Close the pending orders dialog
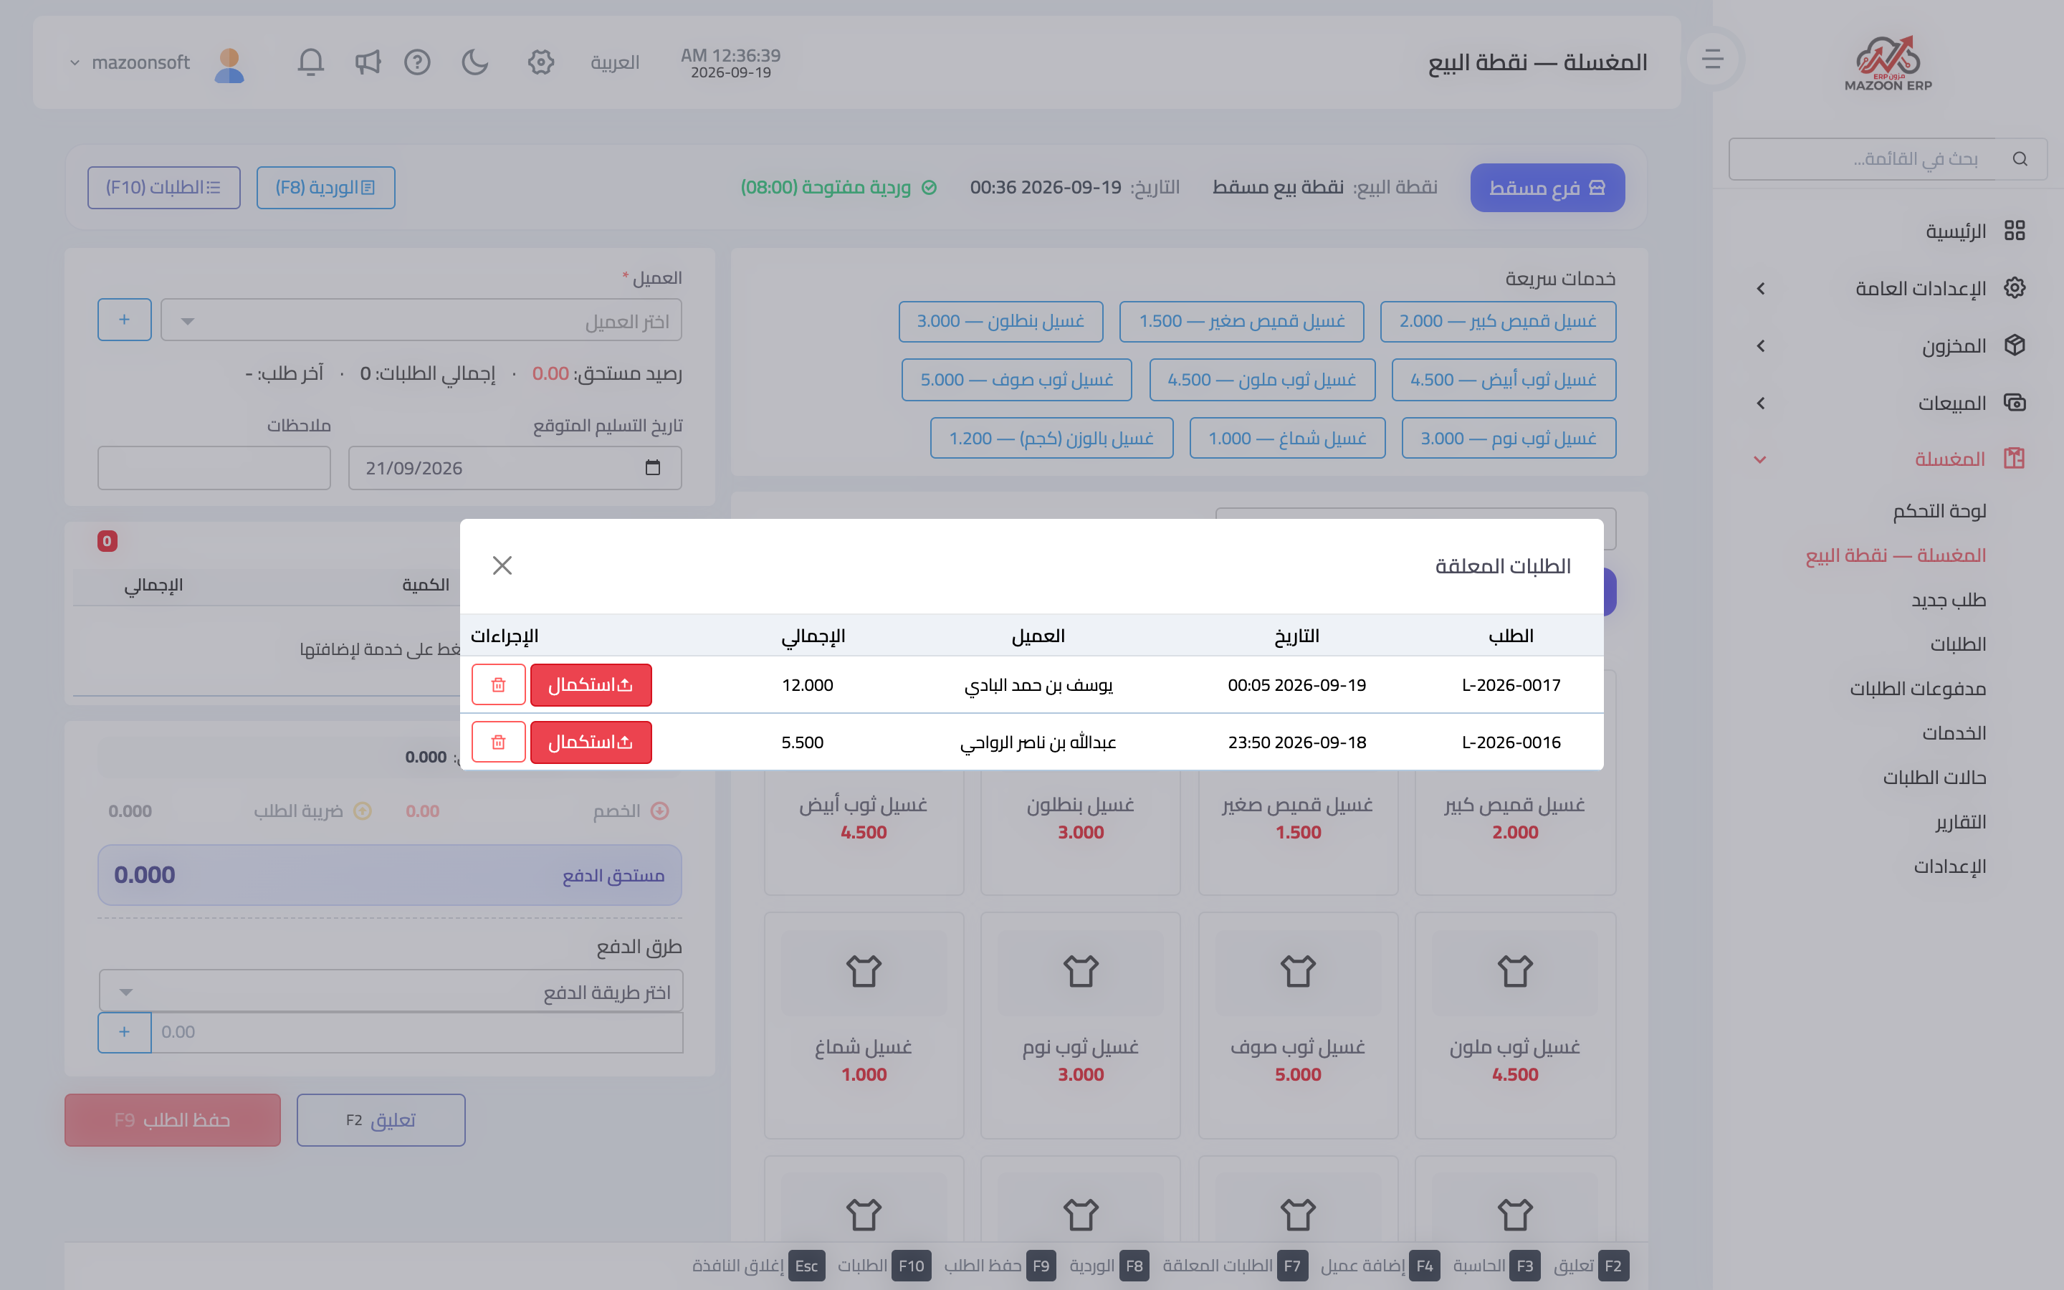This screenshot has width=2064, height=1290. pos(502,565)
